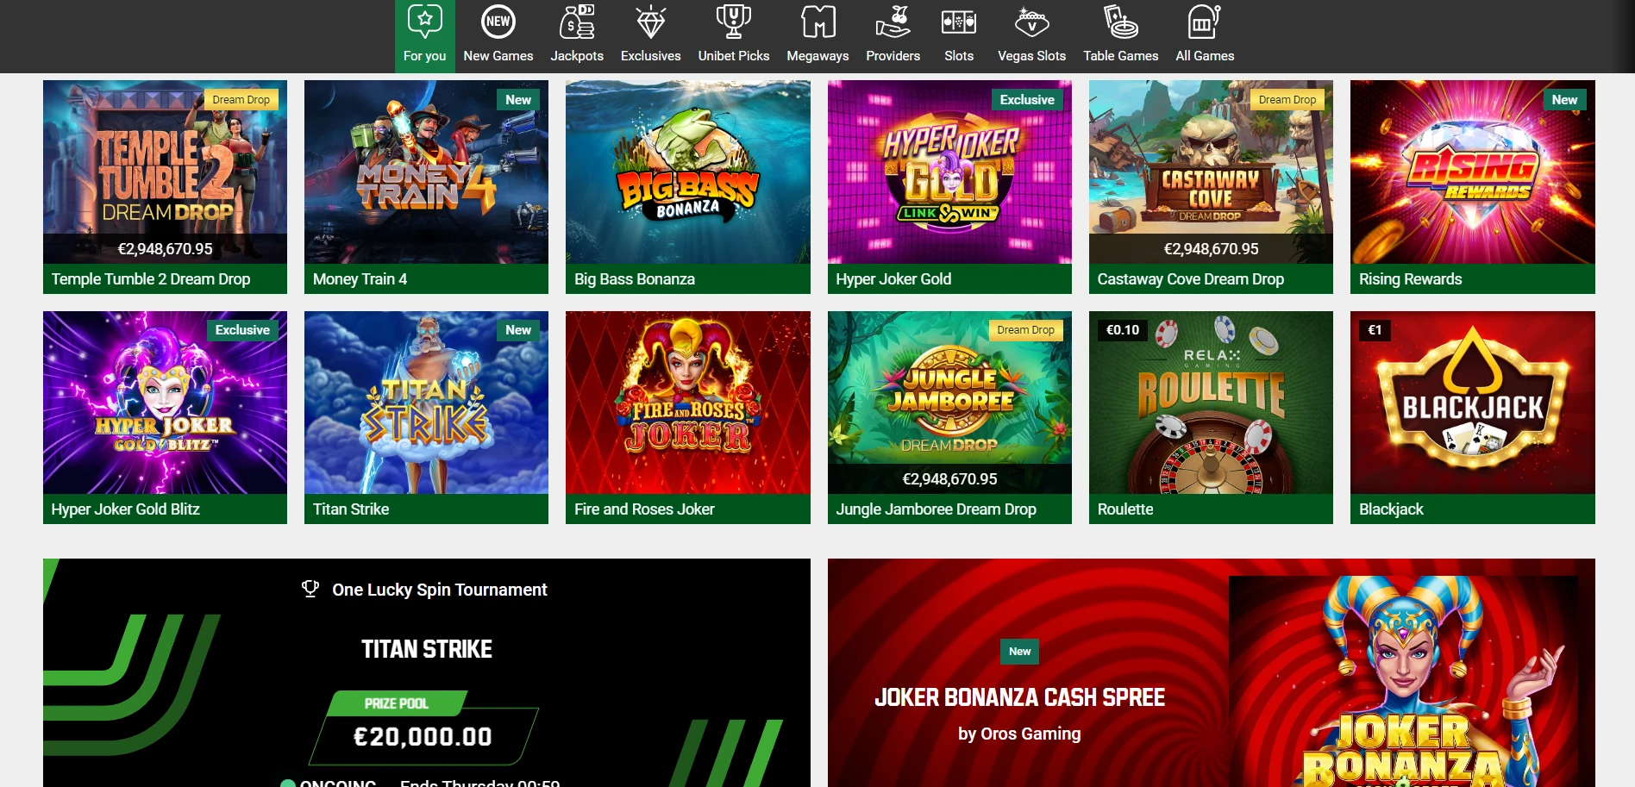
Task: Go to Megaways category label
Action: coord(817,56)
